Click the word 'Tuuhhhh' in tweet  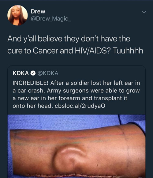coord(128,51)
